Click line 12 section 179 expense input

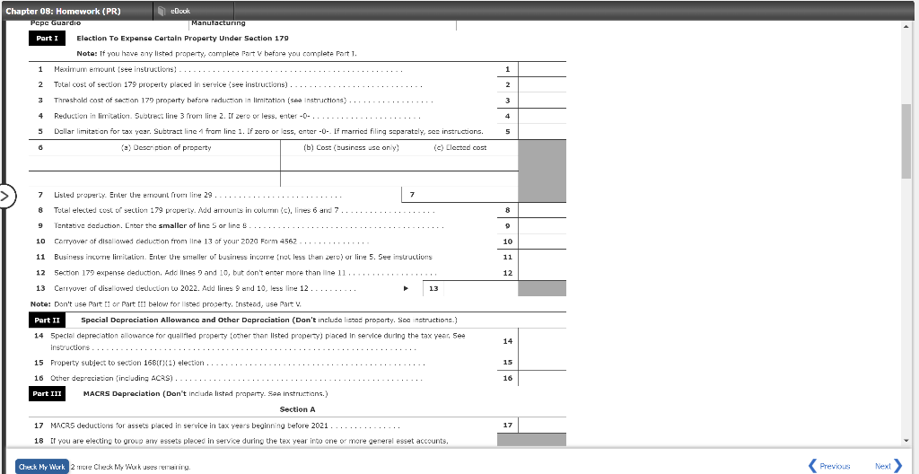pyautogui.click(x=542, y=273)
